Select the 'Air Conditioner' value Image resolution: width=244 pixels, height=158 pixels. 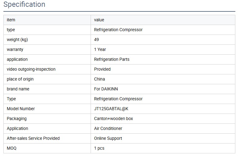click(x=108, y=128)
